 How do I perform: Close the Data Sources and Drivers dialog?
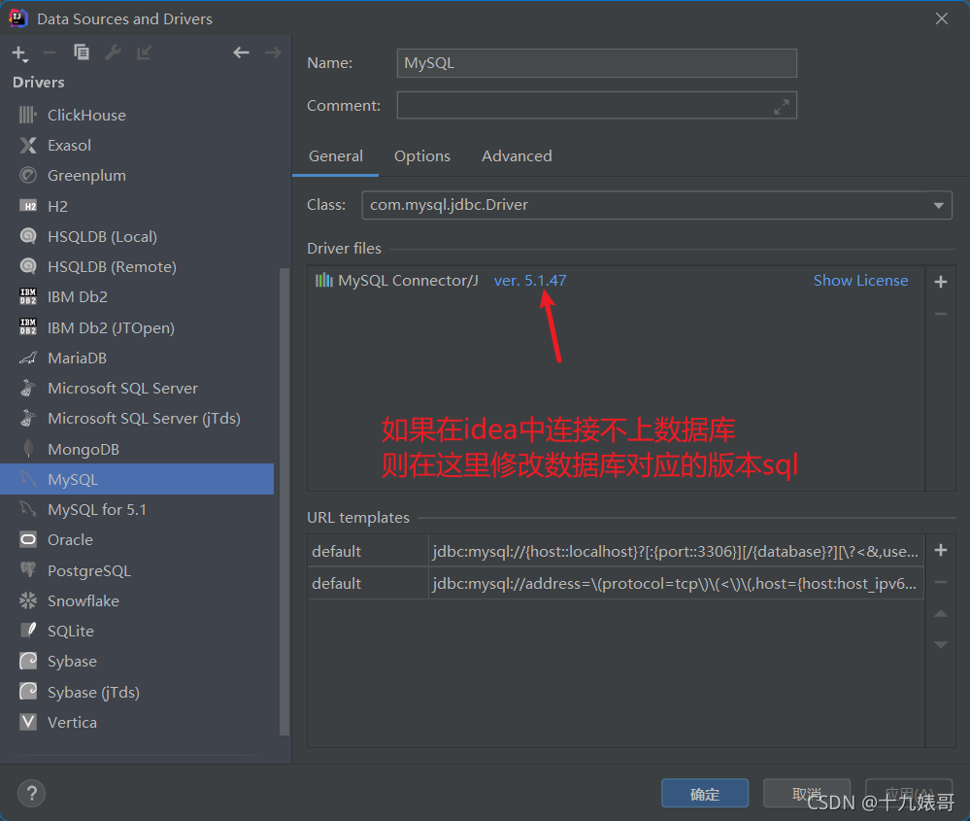942,18
